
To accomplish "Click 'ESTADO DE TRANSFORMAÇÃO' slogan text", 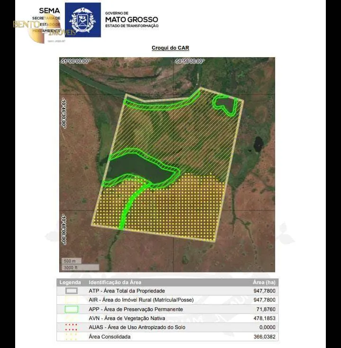I will pyautogui.click(x=132, y=26).
